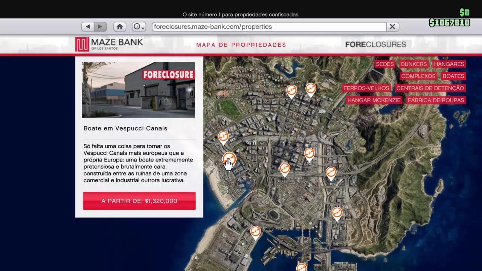This screenshot has width=482, height=271.
Task: Click the browser forward arrow
Action: [100, 27]
